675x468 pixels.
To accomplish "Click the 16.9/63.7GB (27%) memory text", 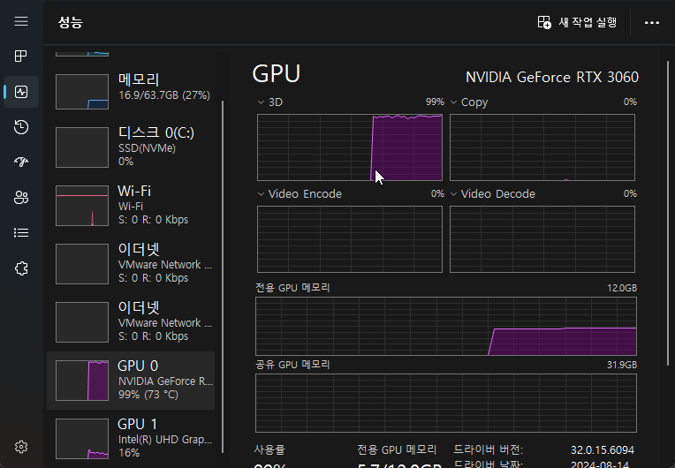I will (164, 95).
